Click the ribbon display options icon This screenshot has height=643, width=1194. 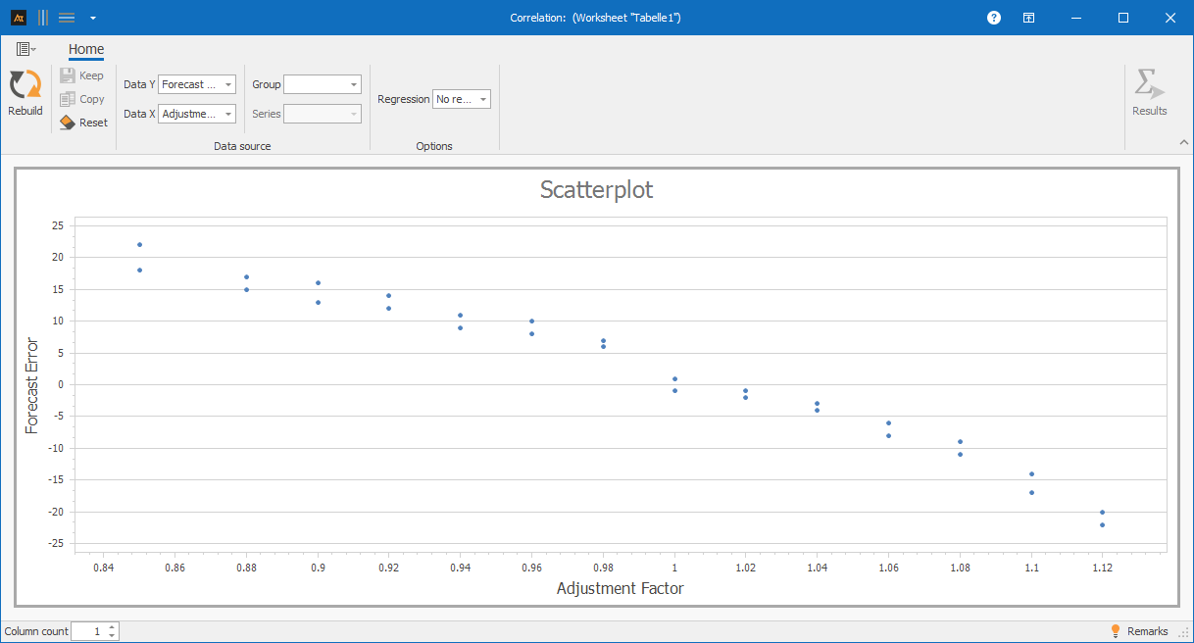(1028, 18)
